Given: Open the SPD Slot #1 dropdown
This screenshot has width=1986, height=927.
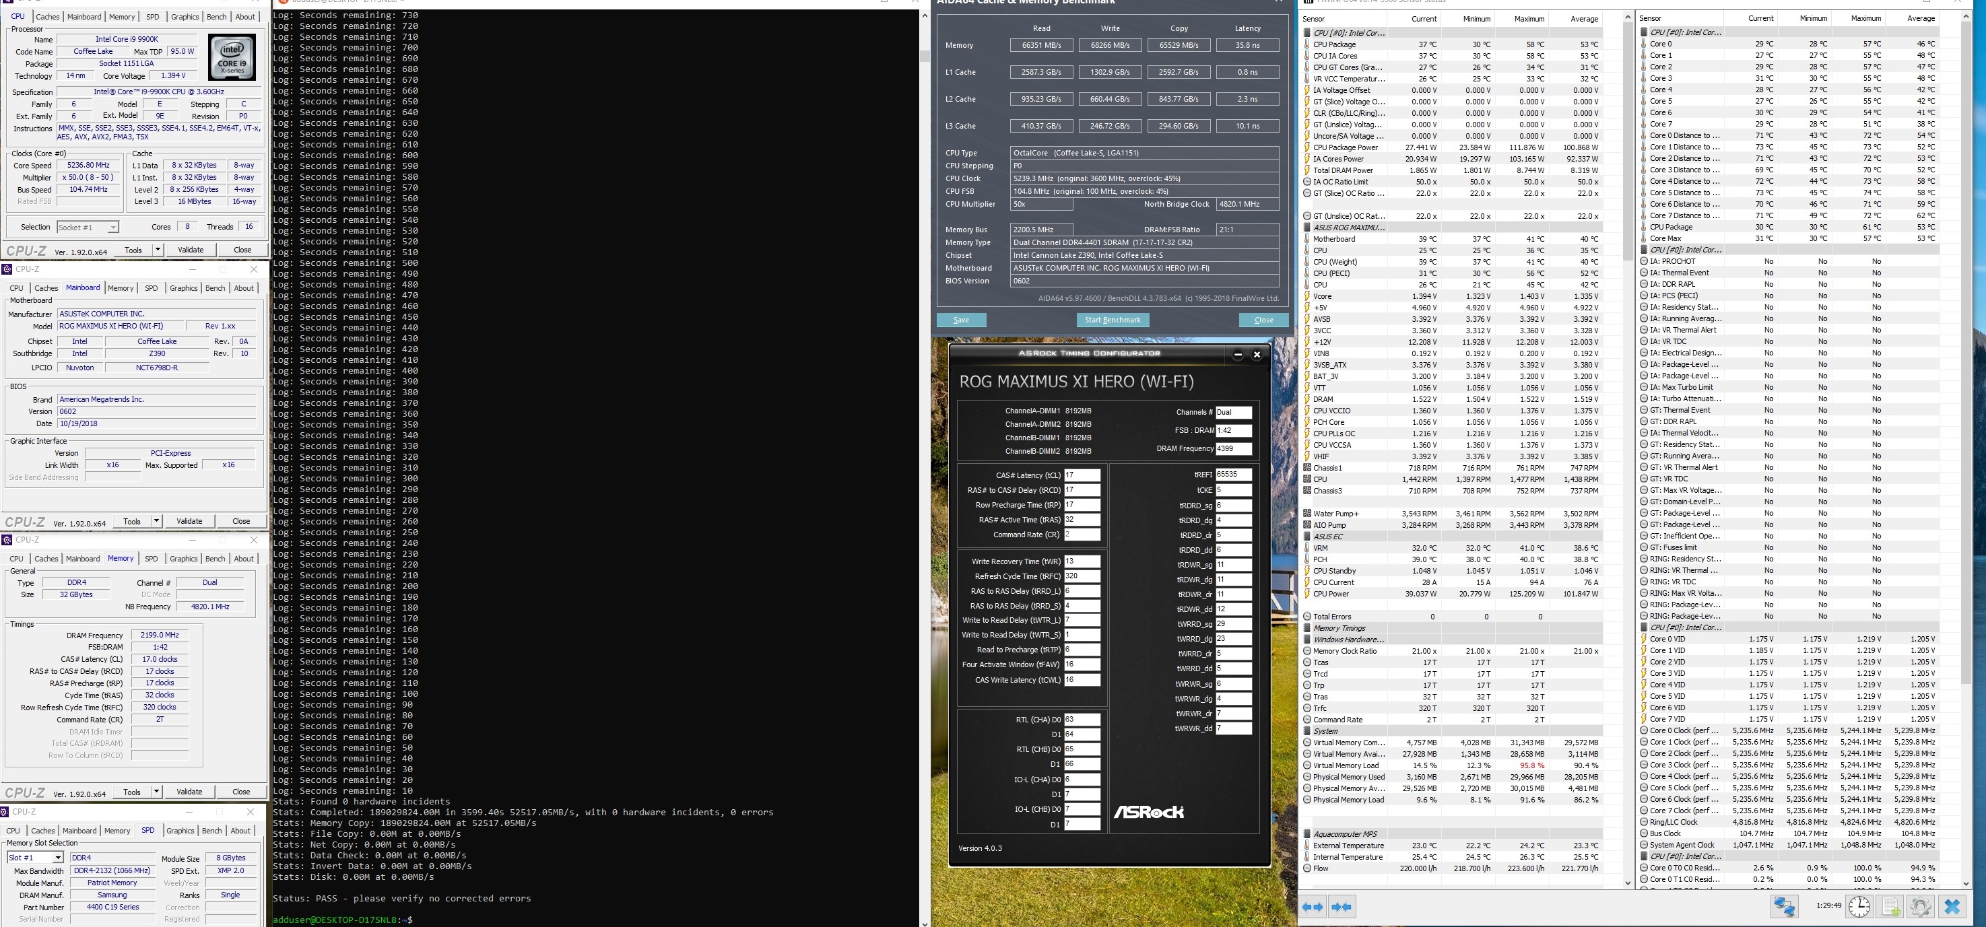Looking at the screenshot, I should pyautogui.click(x=57, y=858).
